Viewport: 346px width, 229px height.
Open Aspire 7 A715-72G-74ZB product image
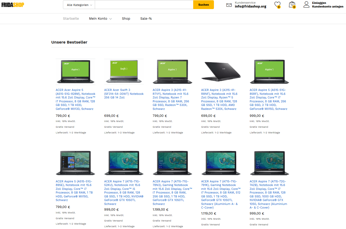coord(269,163)
